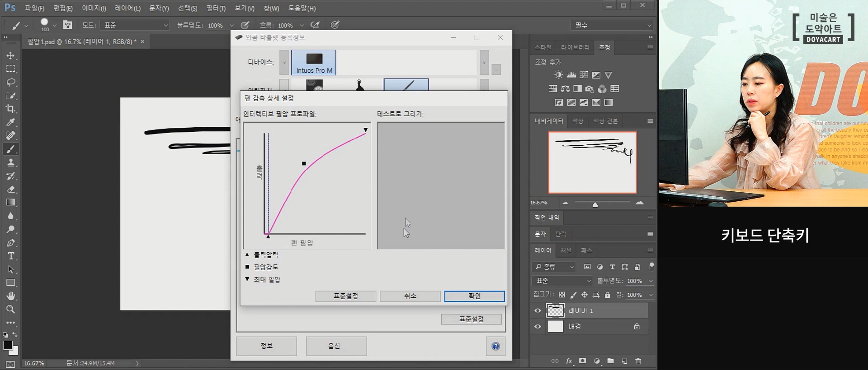The height and width of the screenshot is (370, 868).
Task: Expand the layer blend mode 표준 dropdown
Action: [x=562, y=281]
